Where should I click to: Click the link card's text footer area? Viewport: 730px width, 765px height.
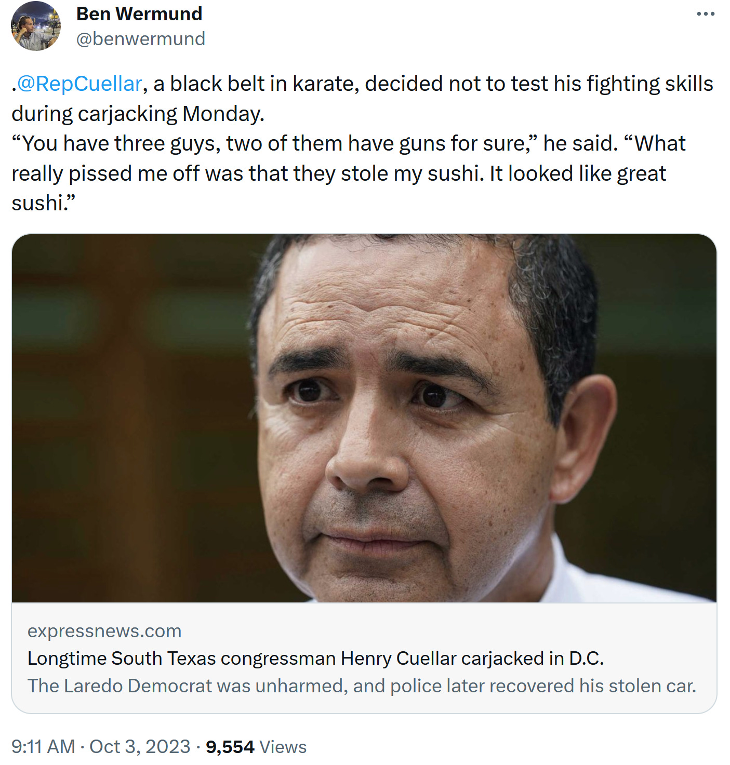[364, 657]
